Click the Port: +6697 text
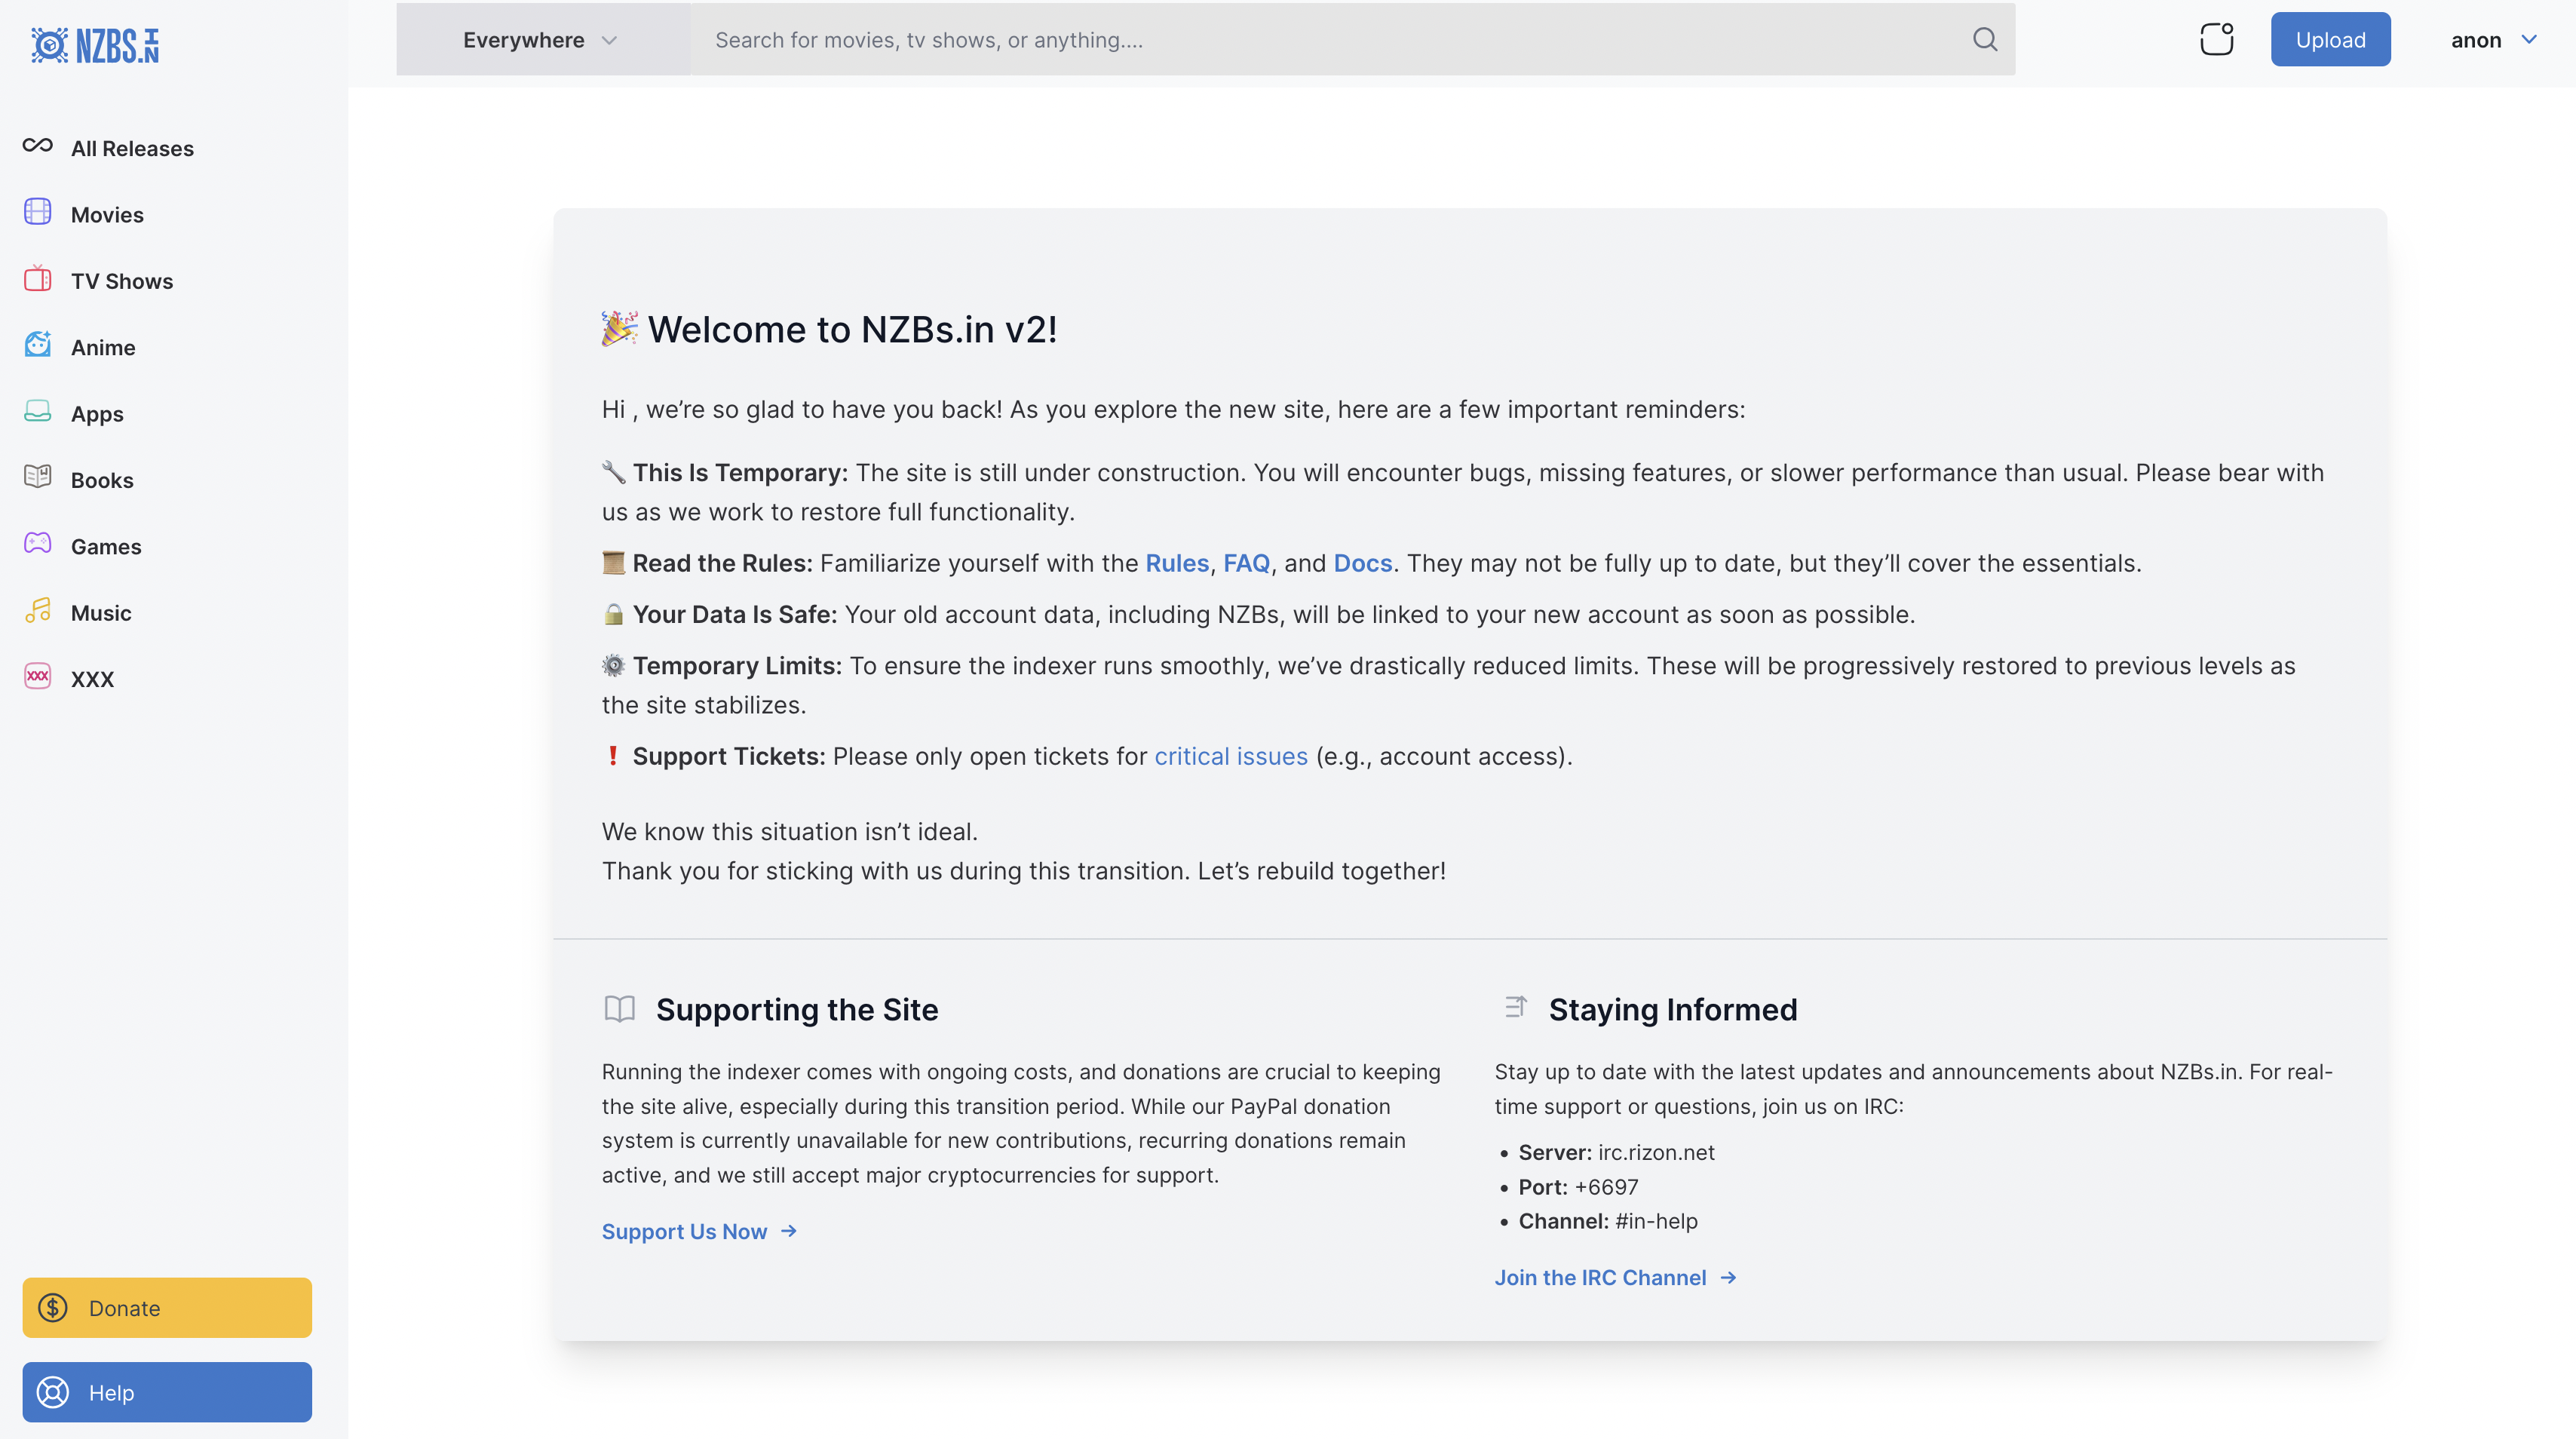Screen dimensions: 2576x1439 [1578, 1187]
